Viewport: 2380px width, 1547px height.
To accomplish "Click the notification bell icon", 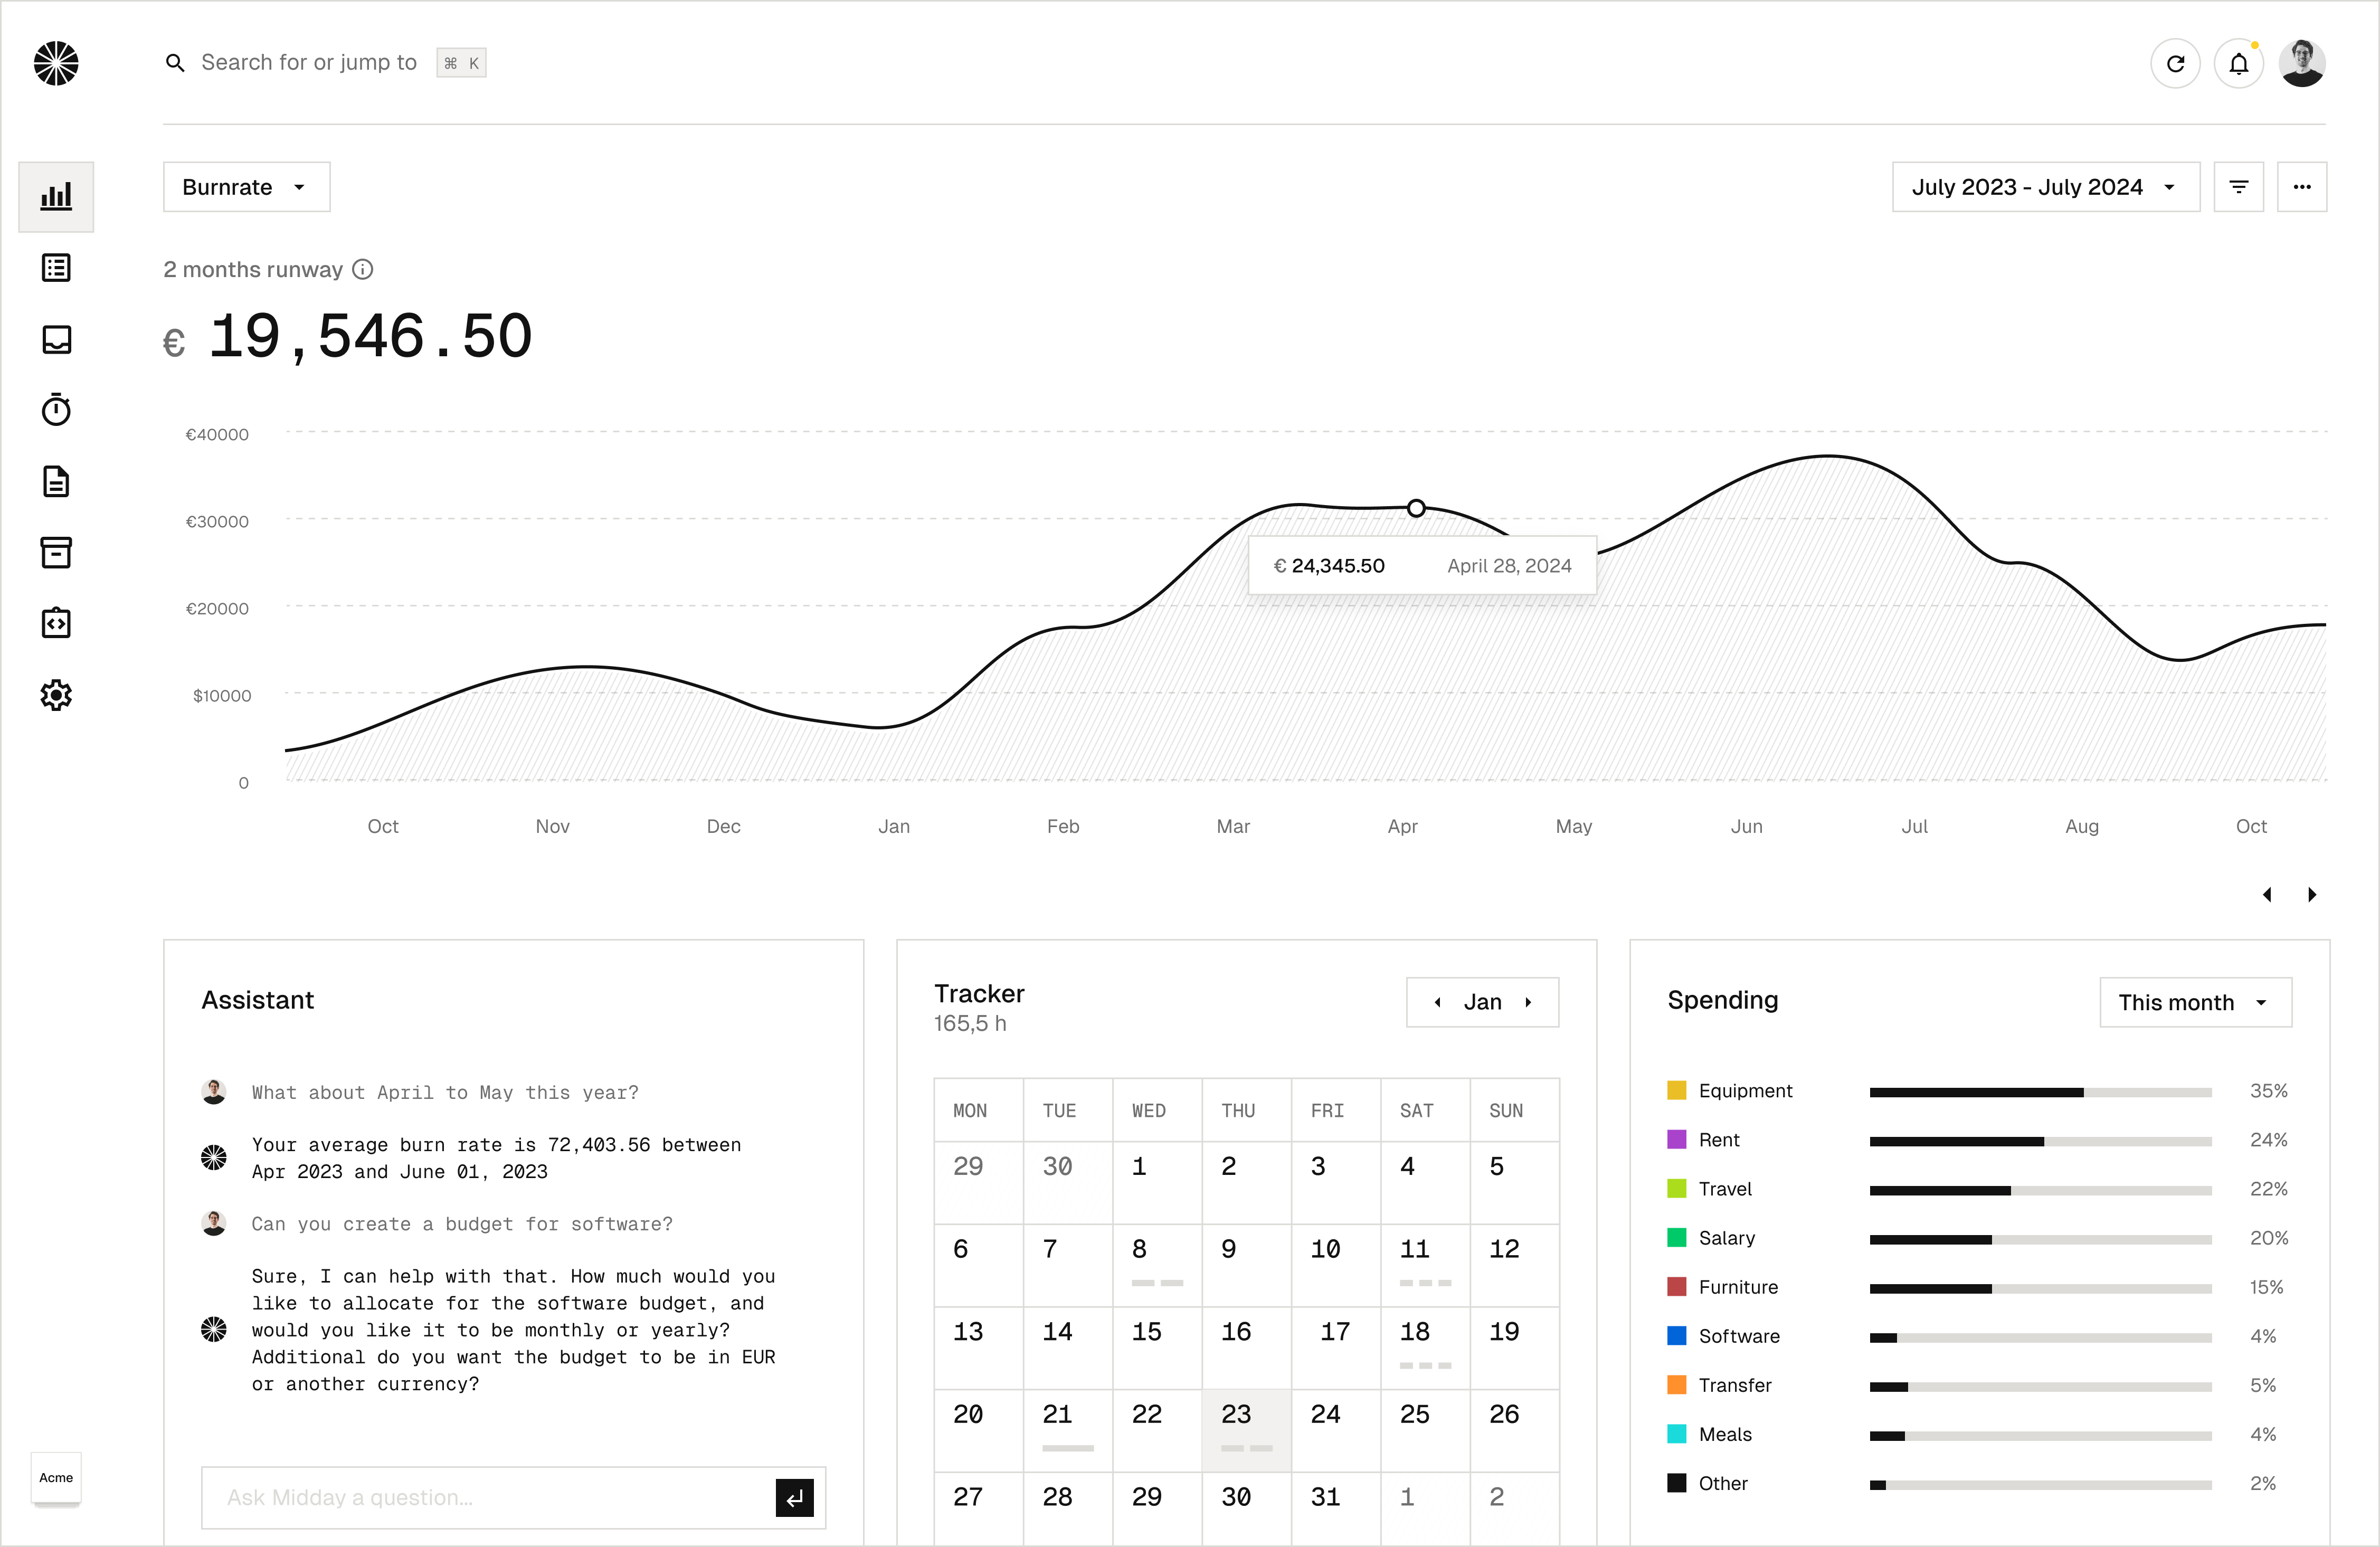I will (2238, 64).
